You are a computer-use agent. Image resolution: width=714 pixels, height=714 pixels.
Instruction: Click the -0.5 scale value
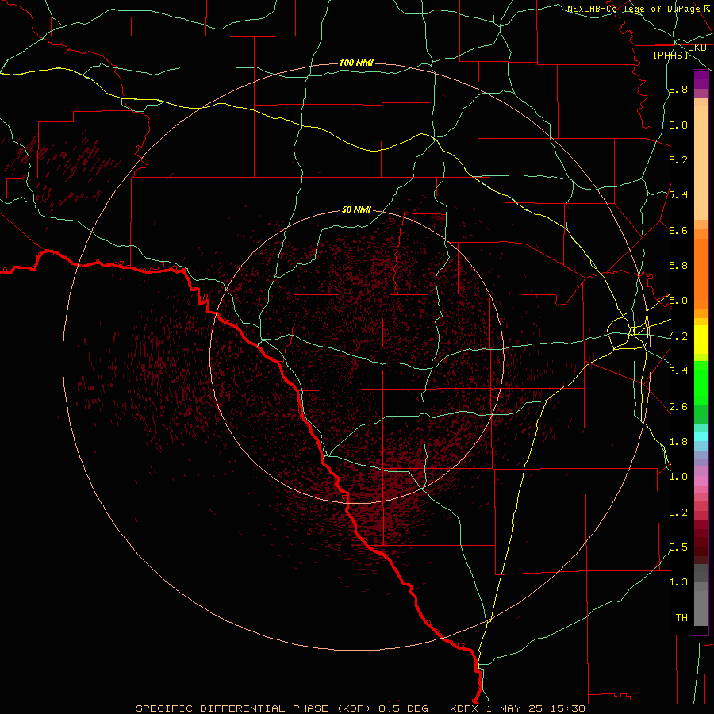point(675,547)
